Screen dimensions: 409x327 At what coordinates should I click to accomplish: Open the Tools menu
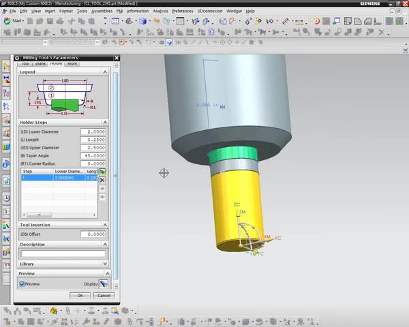coord(82,11)
